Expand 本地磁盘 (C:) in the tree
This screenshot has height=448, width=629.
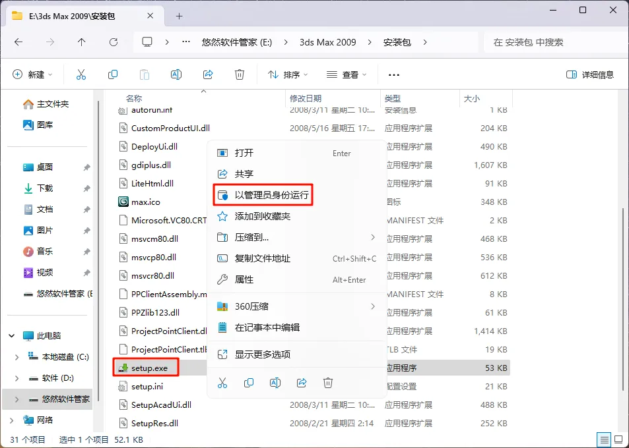pyautogui.click(x=17, y=356)
